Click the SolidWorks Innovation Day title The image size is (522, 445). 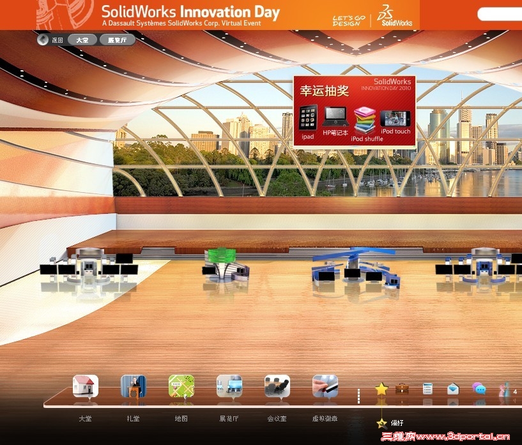pos(190,12)
